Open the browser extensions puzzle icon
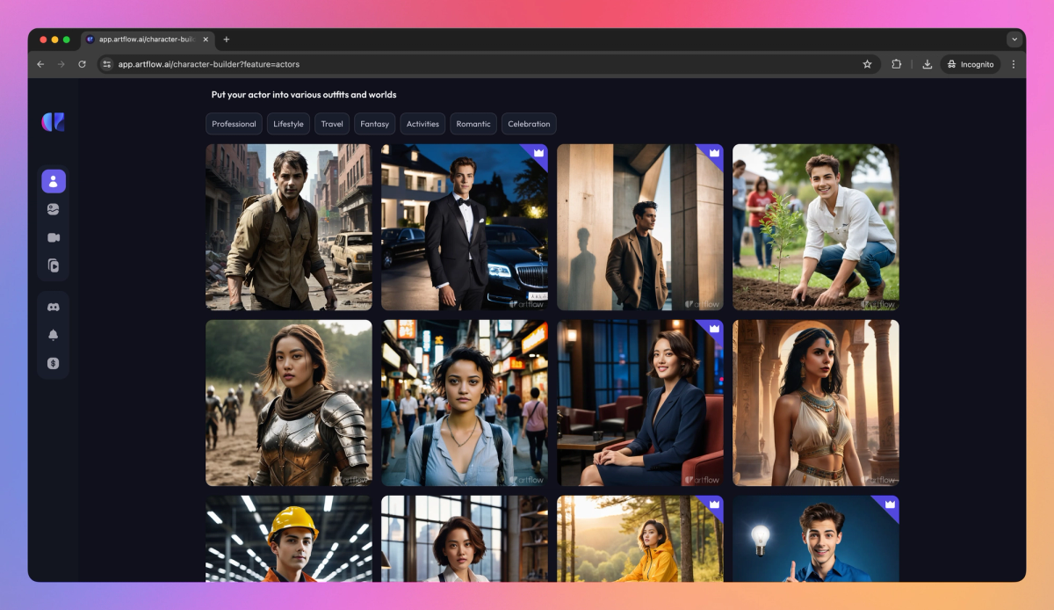The image size is (1054, 610). click(x=897, y=64)
